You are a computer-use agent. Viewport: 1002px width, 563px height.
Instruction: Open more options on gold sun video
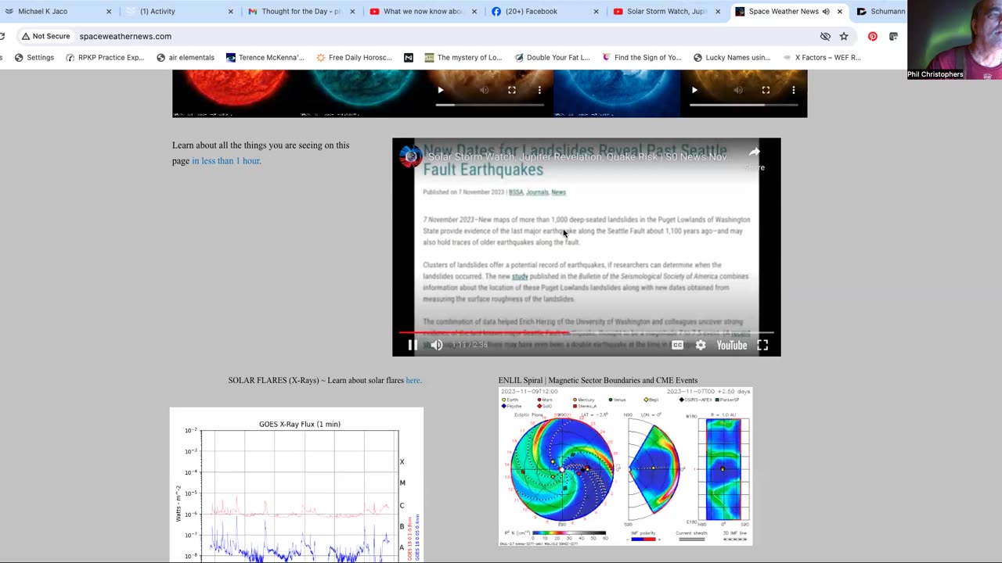[793, 90]
